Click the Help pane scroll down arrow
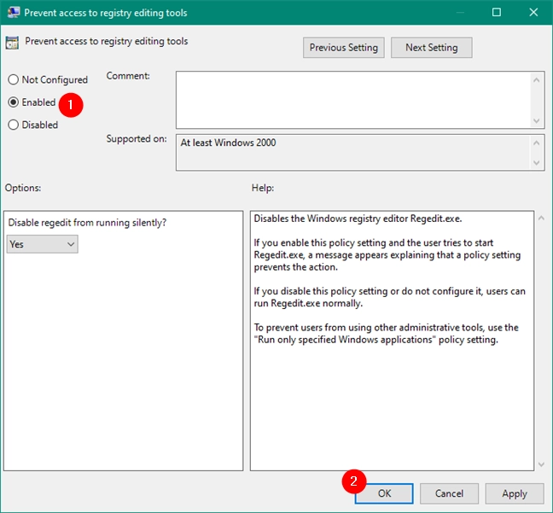 (541, 464)
